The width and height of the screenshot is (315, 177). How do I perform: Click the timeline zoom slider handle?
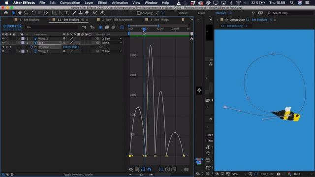pyautogui.click(x=141, y=175)
